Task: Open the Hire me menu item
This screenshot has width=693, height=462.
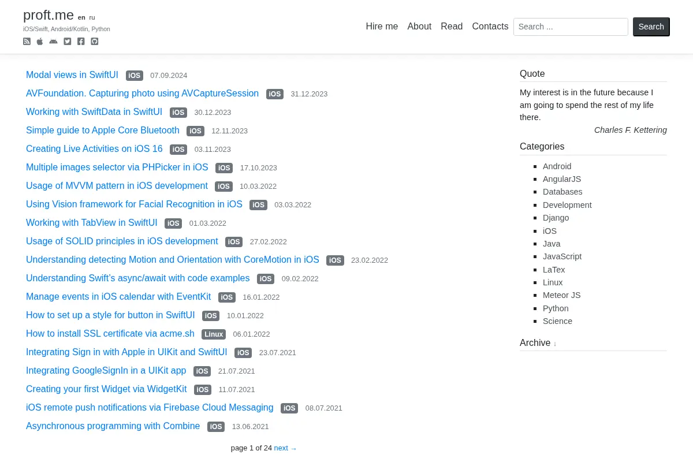Action: (x=382, y=27)
